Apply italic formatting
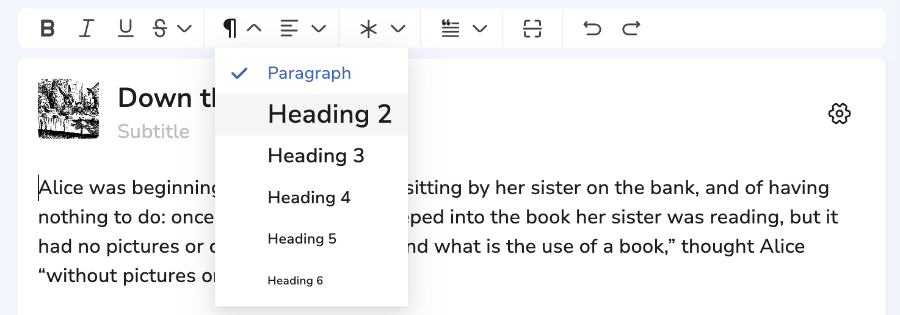 (87, 29)
